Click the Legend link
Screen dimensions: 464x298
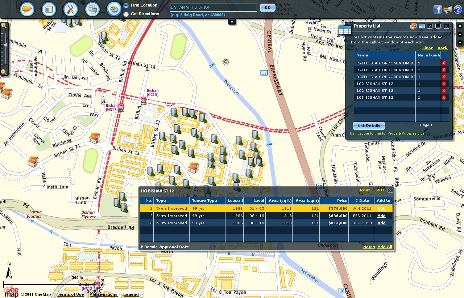[x=131, y=294]
